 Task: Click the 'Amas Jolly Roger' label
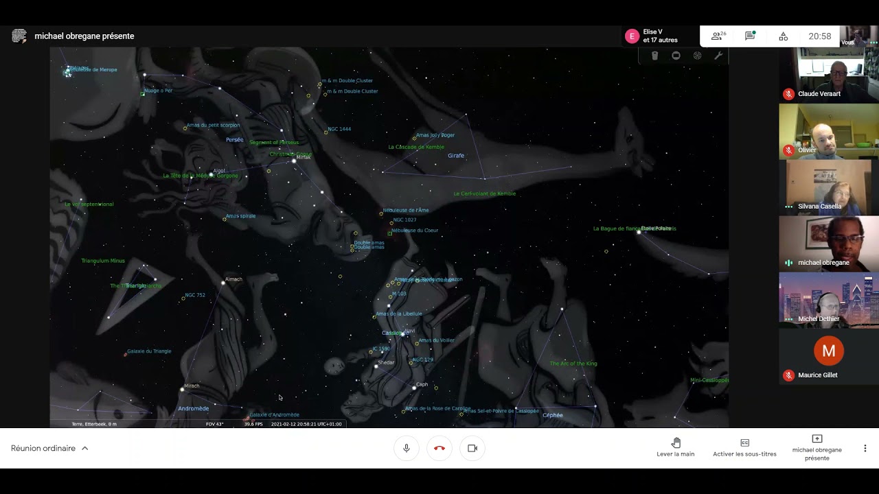coord(435,135)
